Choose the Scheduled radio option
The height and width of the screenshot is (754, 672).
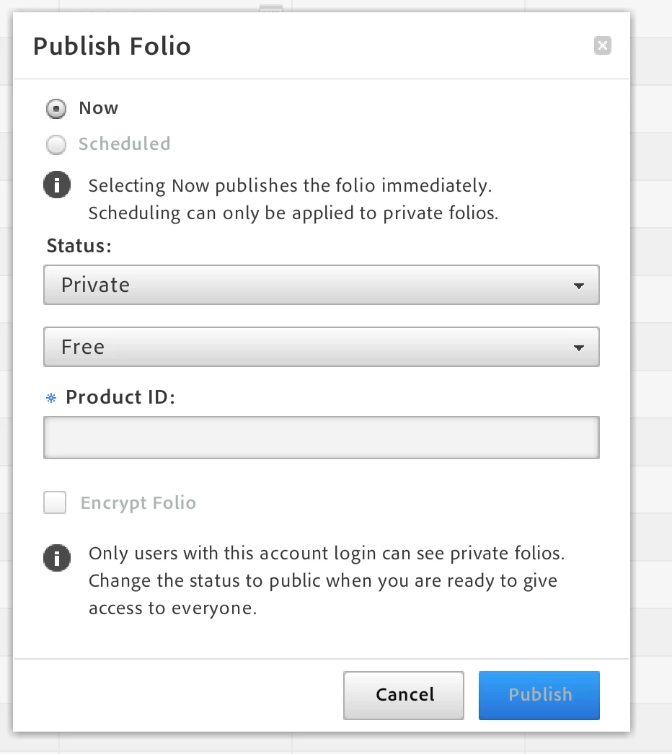tap(56, 145)
